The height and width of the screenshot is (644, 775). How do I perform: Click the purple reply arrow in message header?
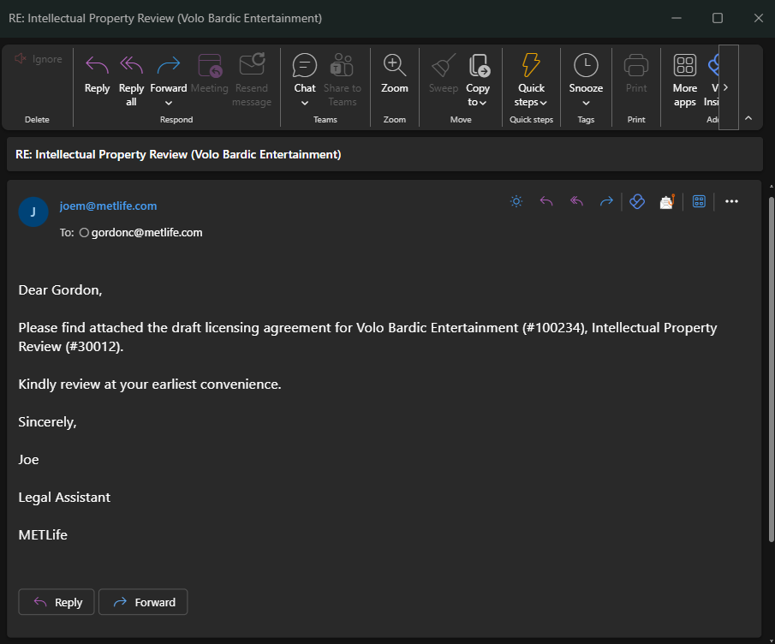click(x=546, y=201)
